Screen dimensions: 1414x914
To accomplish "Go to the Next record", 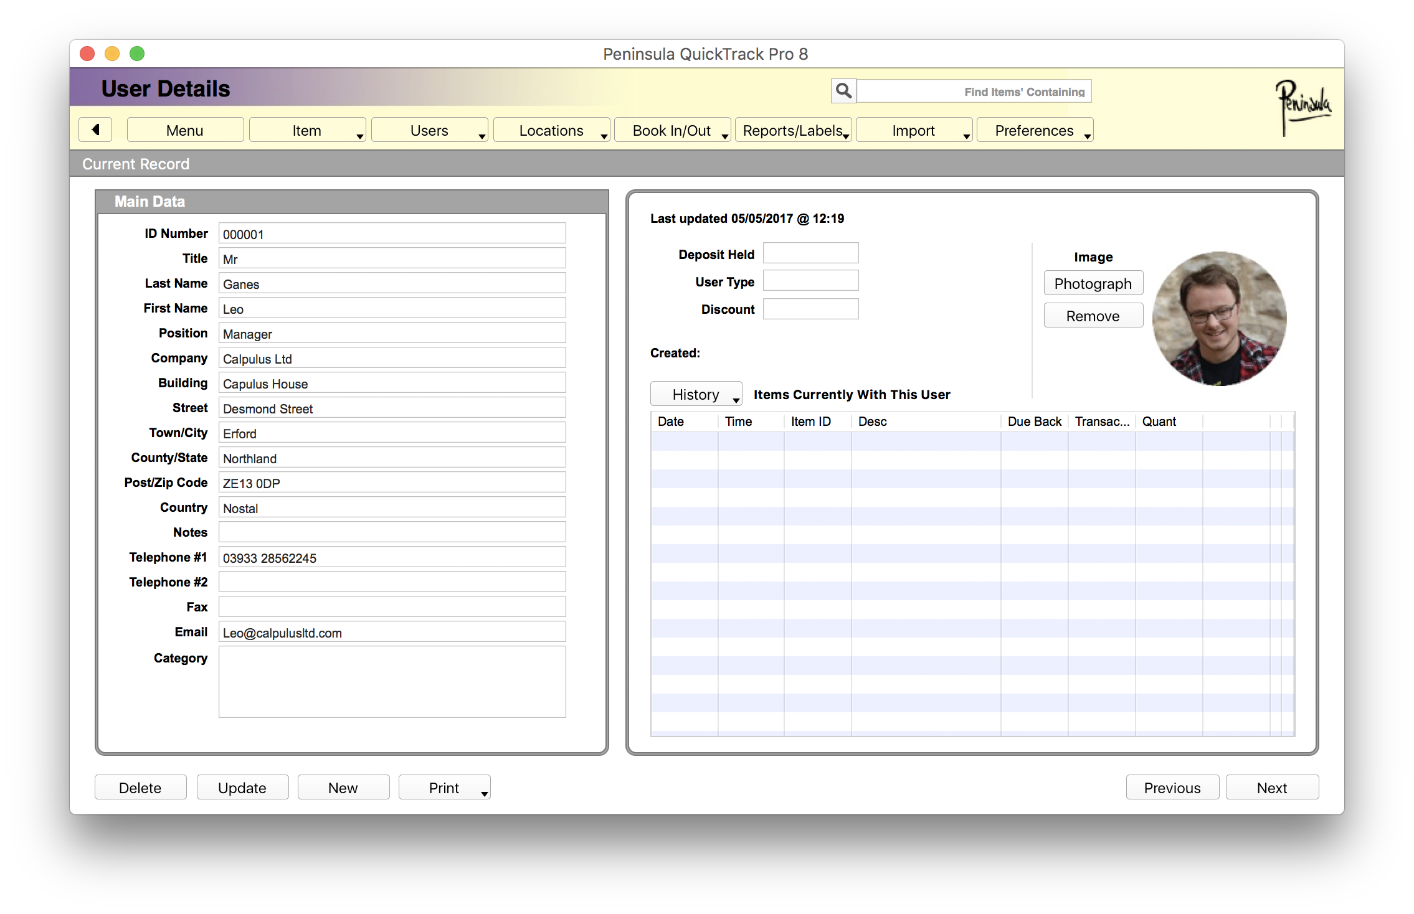I will [x=1272, y=788].
